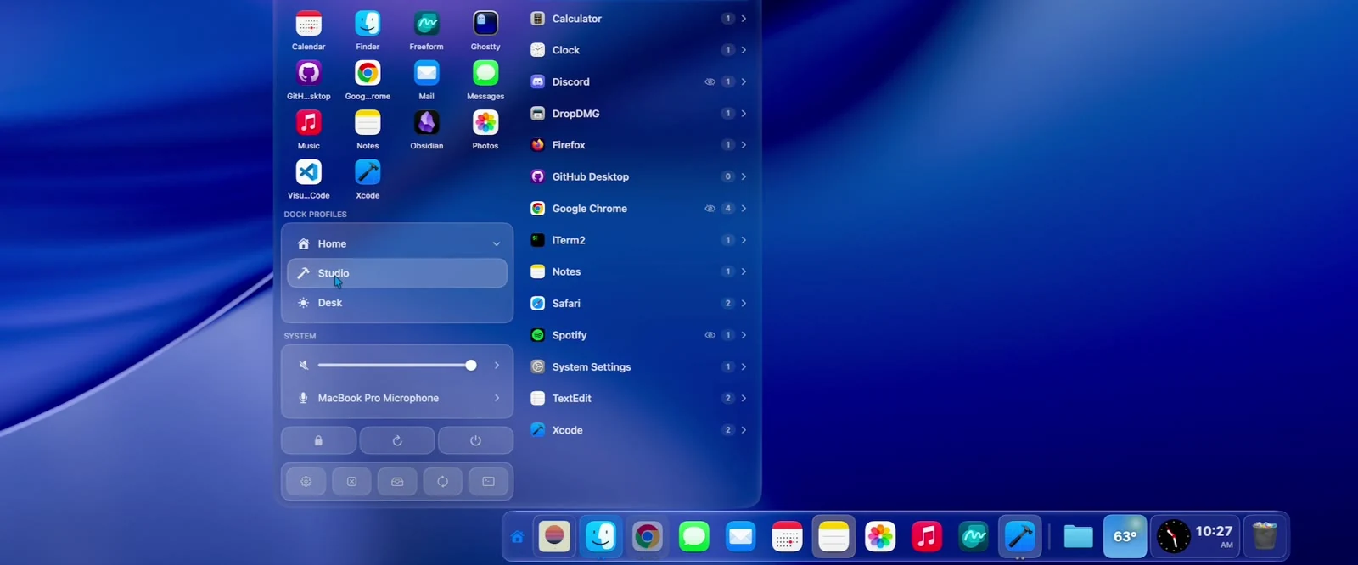Viewport: 1358px width, 565px height.
Task: Expand the Home dock profile dropdown
Action: click(497, 244)
